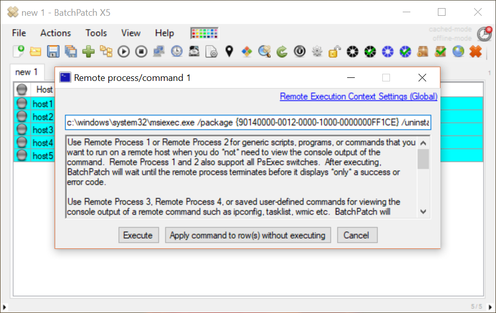Select the host5 row
This screenshot has width=496, height=313.
pyautogui.click(x=43, y=156)
